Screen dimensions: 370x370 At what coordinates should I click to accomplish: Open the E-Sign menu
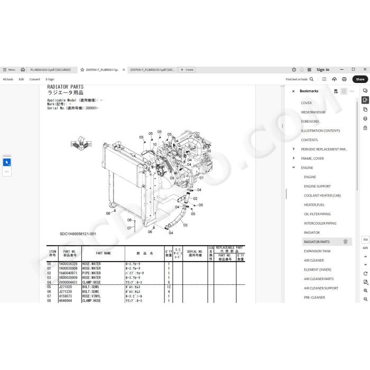(x=50, y=79)
